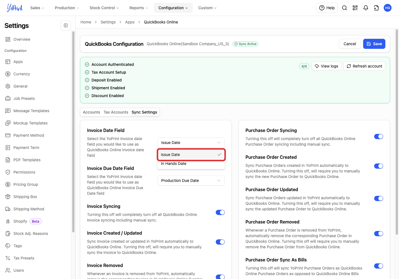Toggle Purchase Order Removed switch
Screen dimensions: 403x279
click(379, 234)
